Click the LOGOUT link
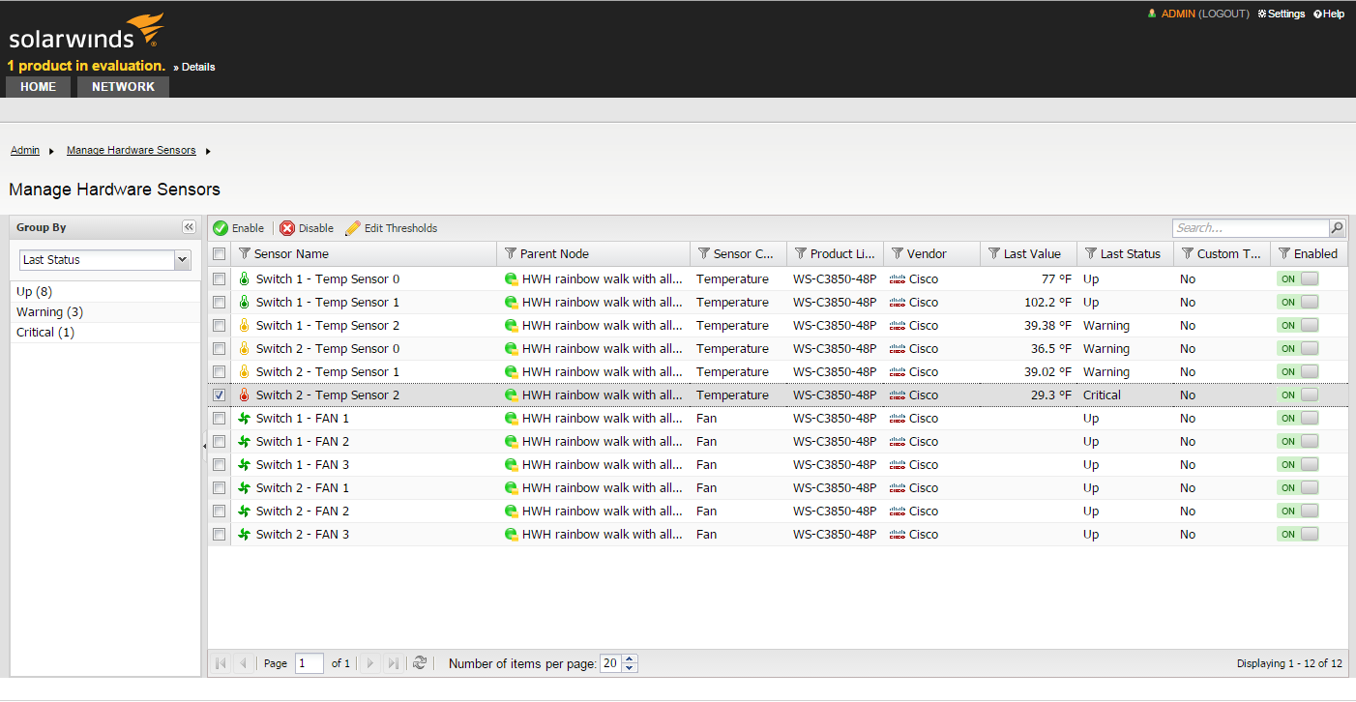Screen dimensions: 1356x702 (1223, 14)
